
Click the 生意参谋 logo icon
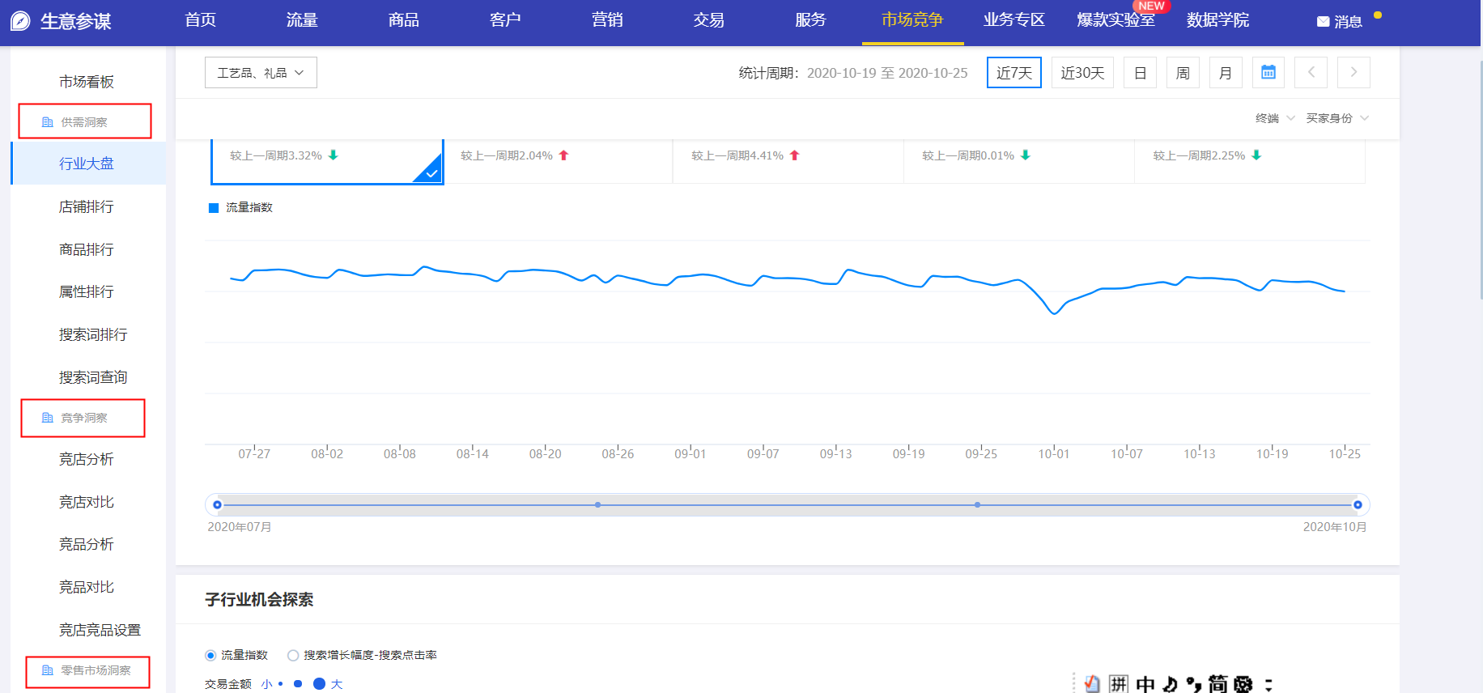[20, 21]
